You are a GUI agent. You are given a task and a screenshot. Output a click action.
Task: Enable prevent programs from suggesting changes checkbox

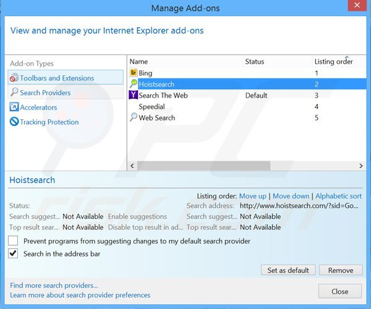point(14,241)
